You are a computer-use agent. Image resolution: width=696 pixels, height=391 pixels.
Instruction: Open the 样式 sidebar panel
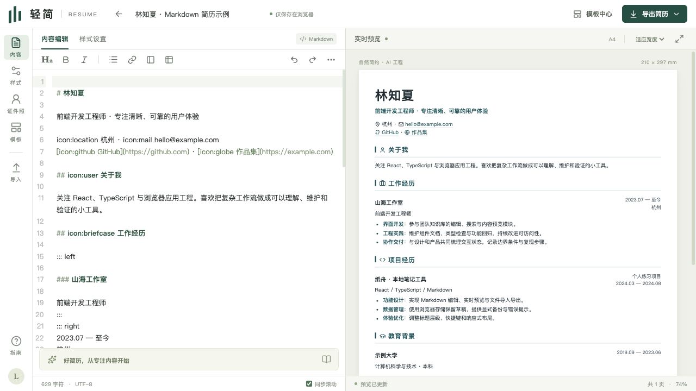16,75
